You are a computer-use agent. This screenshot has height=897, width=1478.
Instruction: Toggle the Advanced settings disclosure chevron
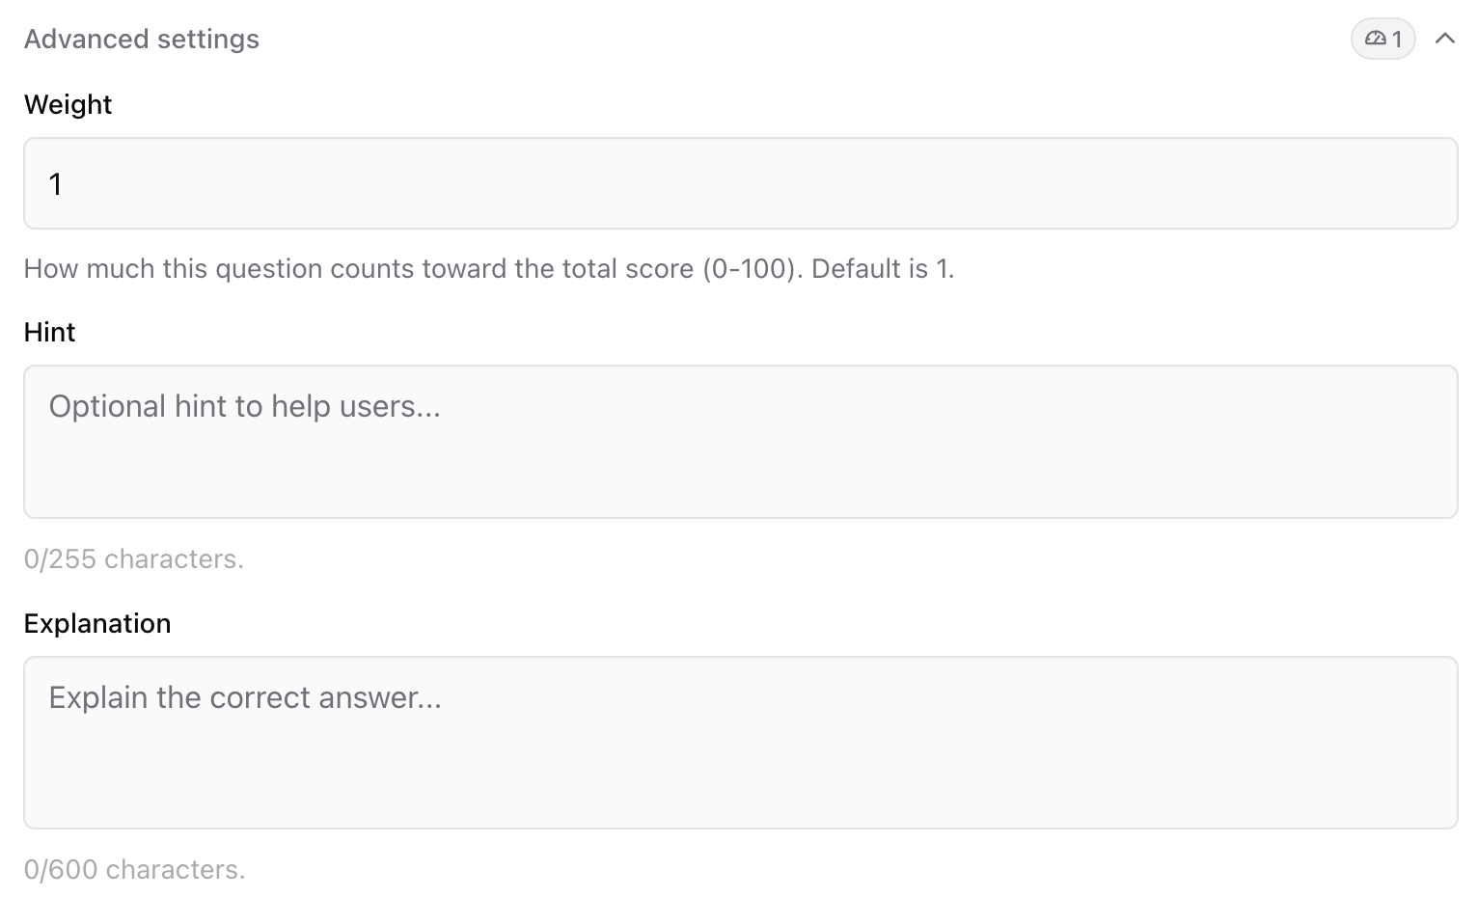(1446, 39)
